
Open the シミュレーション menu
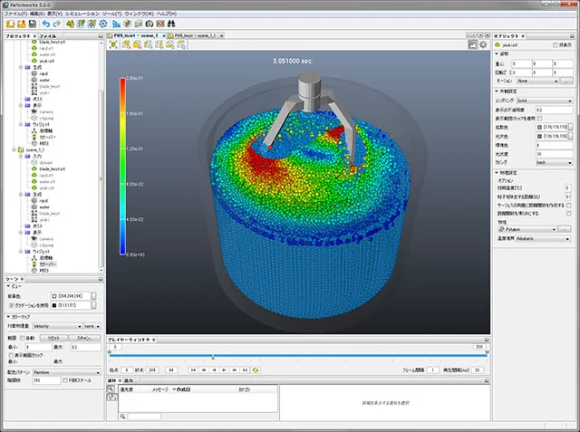pyautogui.click(x=82, y=14)
